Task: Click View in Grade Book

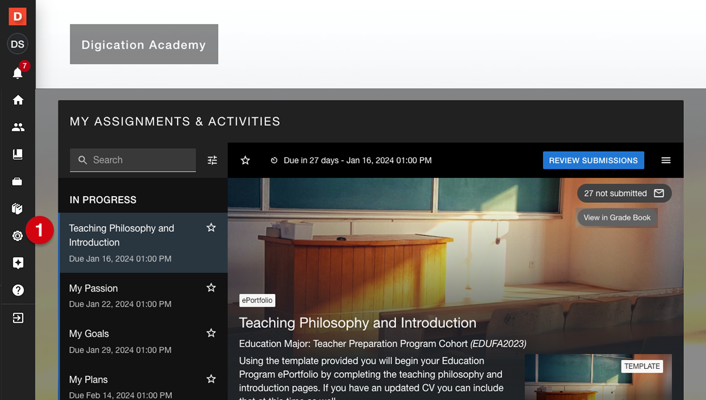Action: (x=617, y=218)
